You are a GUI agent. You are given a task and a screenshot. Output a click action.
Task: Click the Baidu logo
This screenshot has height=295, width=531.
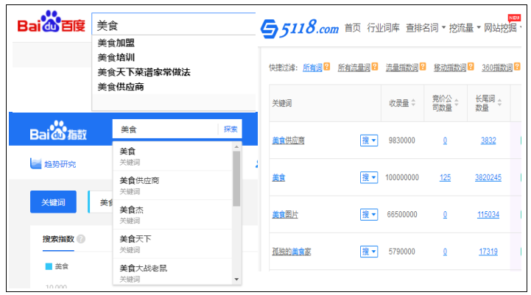(x=51, y=22)
